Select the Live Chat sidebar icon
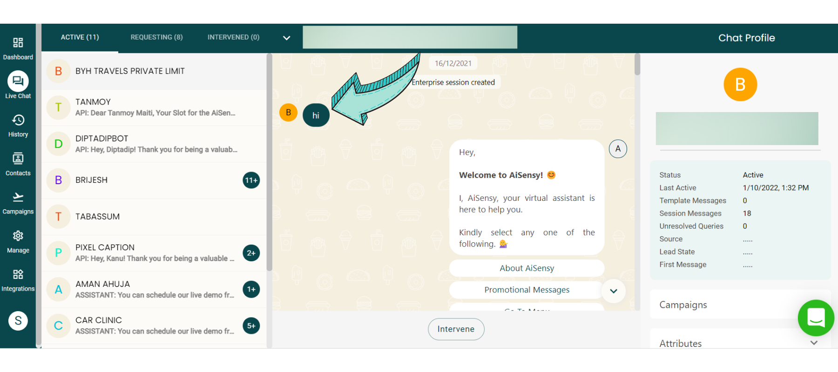 [18, 81]
